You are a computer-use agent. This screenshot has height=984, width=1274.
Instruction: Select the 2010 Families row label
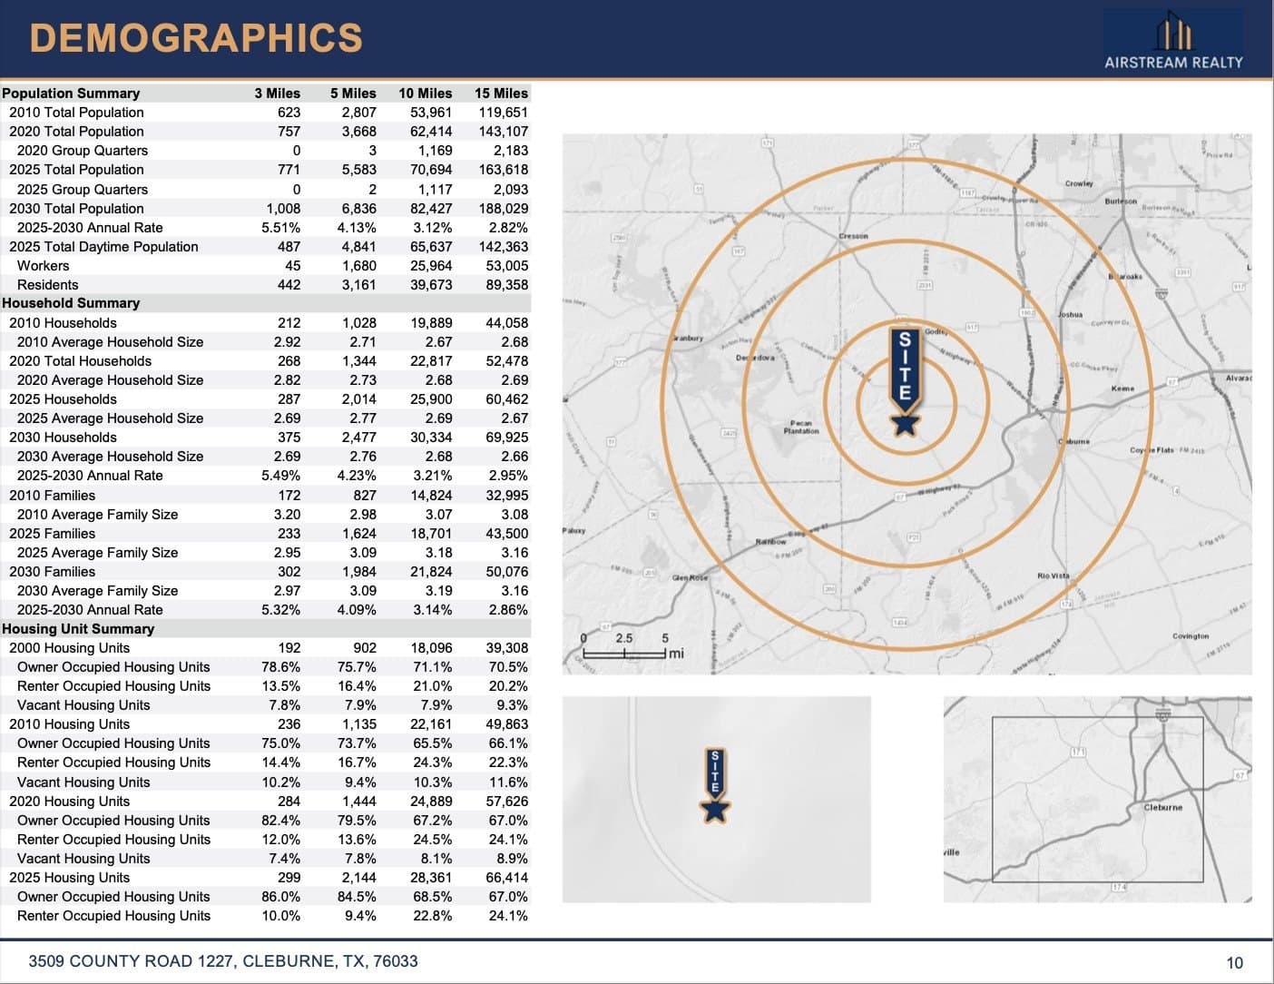coord(52,495)
